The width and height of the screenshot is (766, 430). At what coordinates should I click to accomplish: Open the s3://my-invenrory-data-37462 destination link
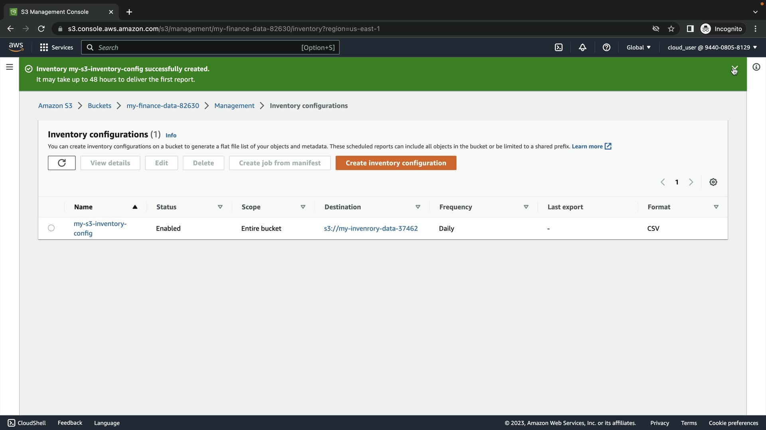pyautogui.click(x=371, y=229)
